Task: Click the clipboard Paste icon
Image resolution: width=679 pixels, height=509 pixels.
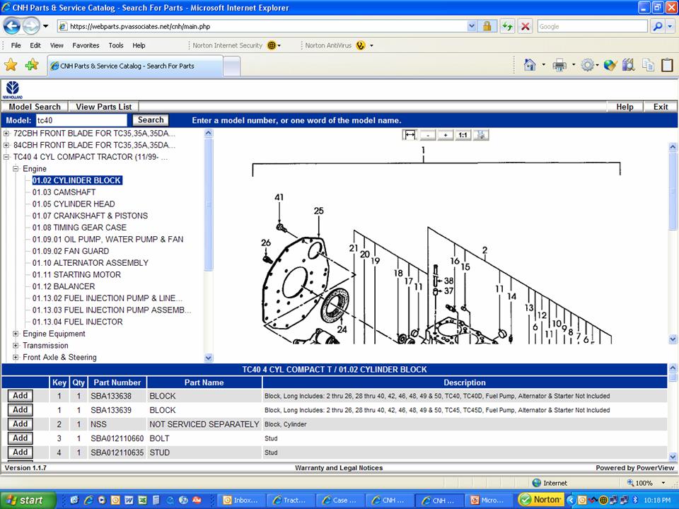Action: point(667,65)
